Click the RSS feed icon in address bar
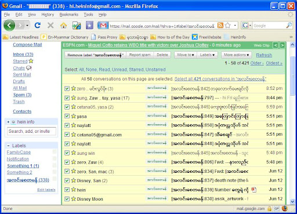Viewport: 297px width, 214px height. click(220, 26)
